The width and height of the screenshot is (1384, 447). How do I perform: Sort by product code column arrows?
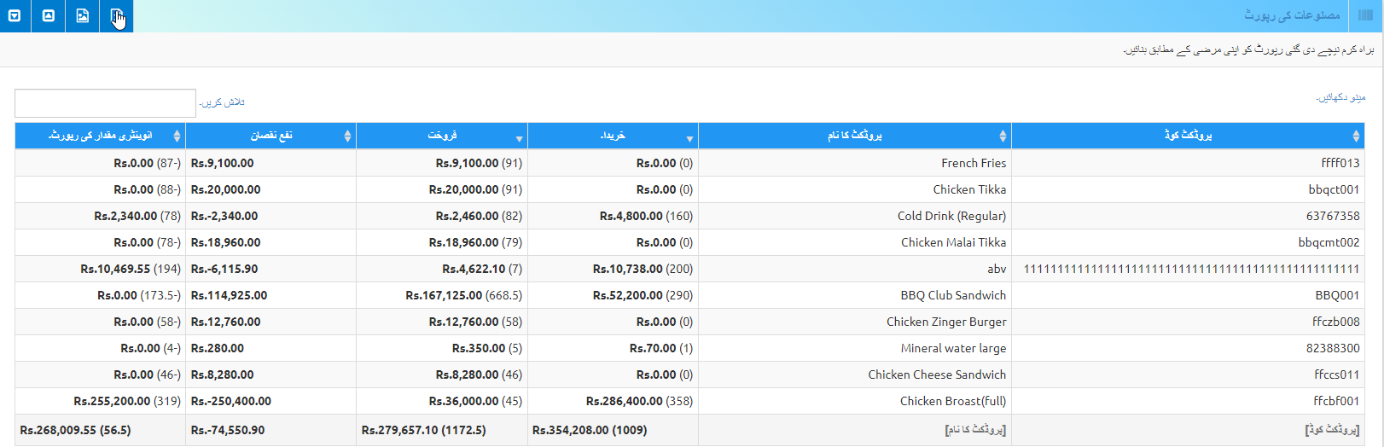(1356, 136)
